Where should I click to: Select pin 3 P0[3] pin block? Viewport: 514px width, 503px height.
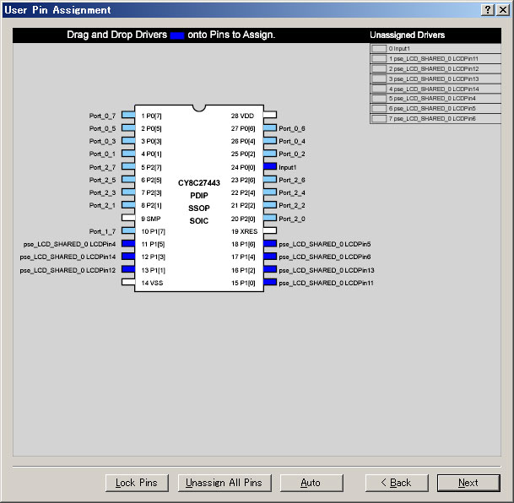pyautogui.click(x=128, y=141)
